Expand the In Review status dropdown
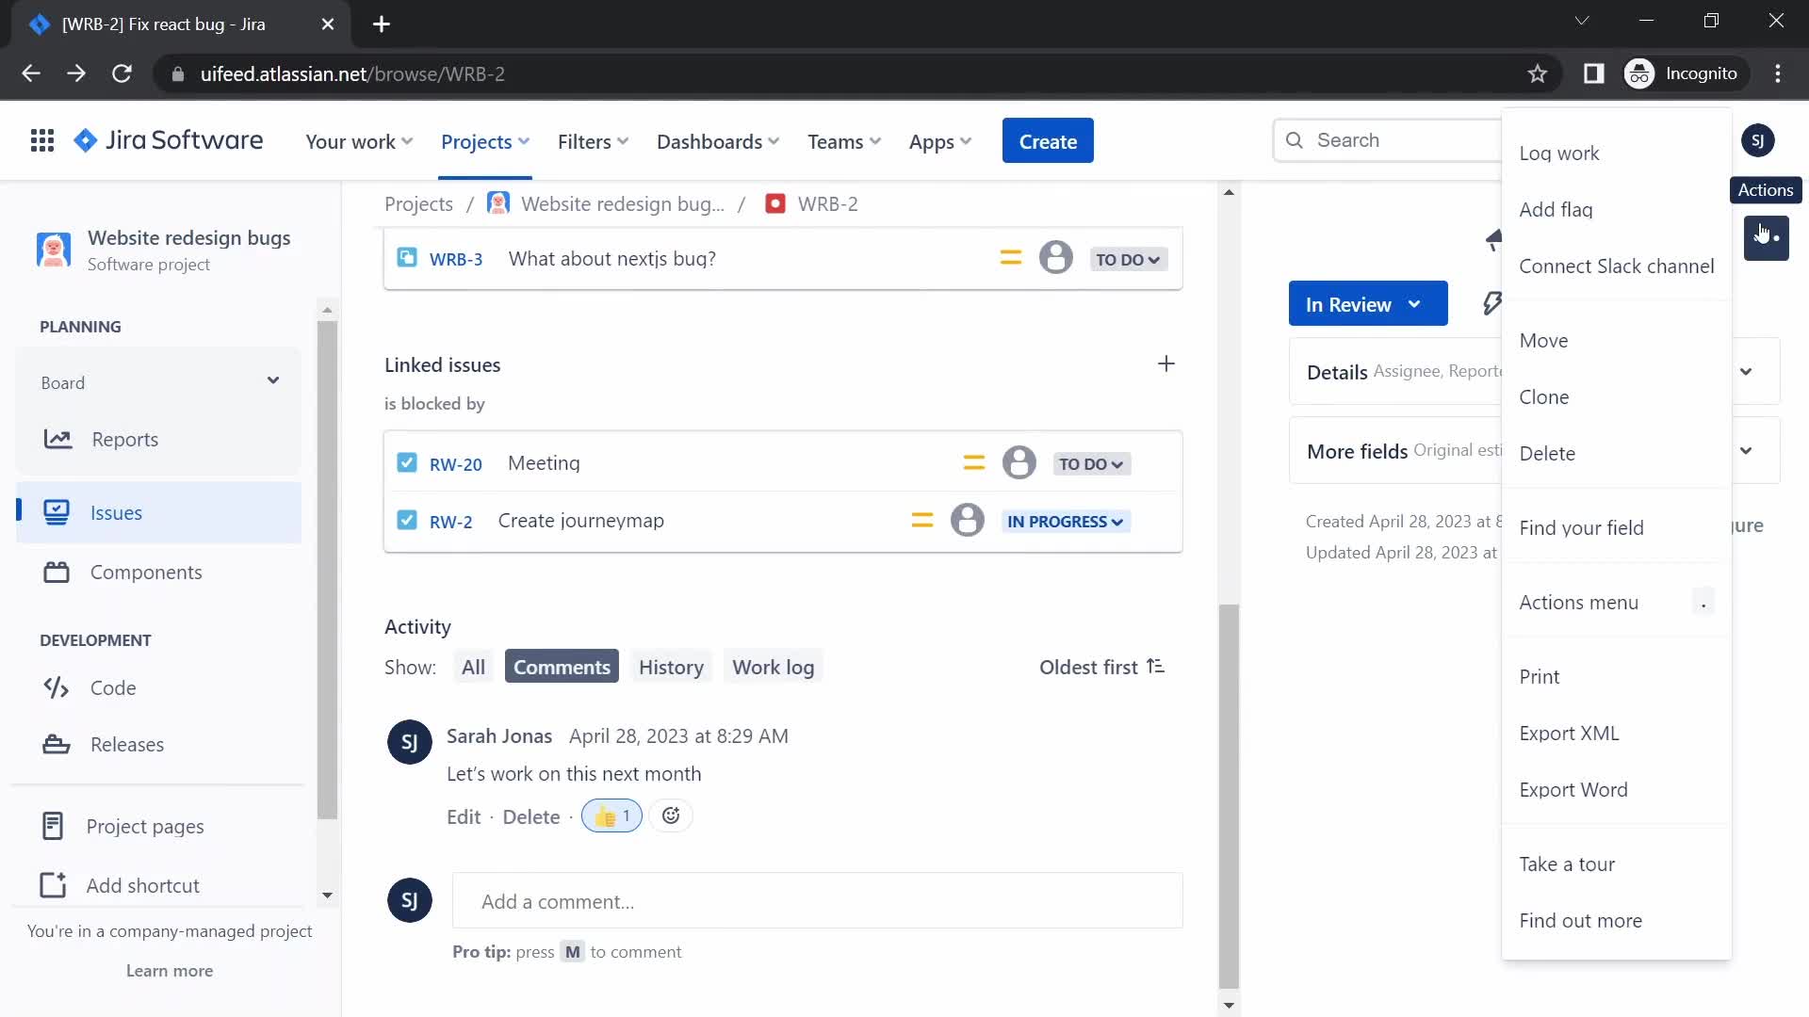 click(x=1368, y=304)
